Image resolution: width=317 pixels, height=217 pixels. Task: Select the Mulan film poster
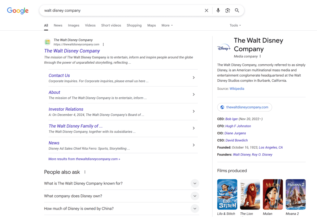click(273, 194)
